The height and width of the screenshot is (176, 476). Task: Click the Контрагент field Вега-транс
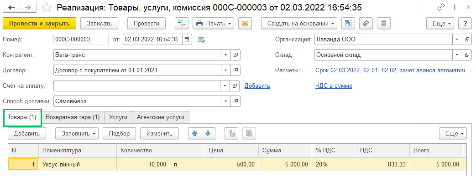[137, 55]
